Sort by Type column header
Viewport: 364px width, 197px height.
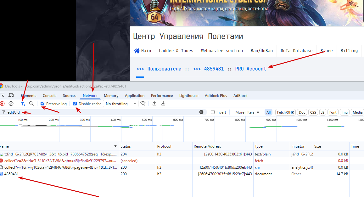272,146
